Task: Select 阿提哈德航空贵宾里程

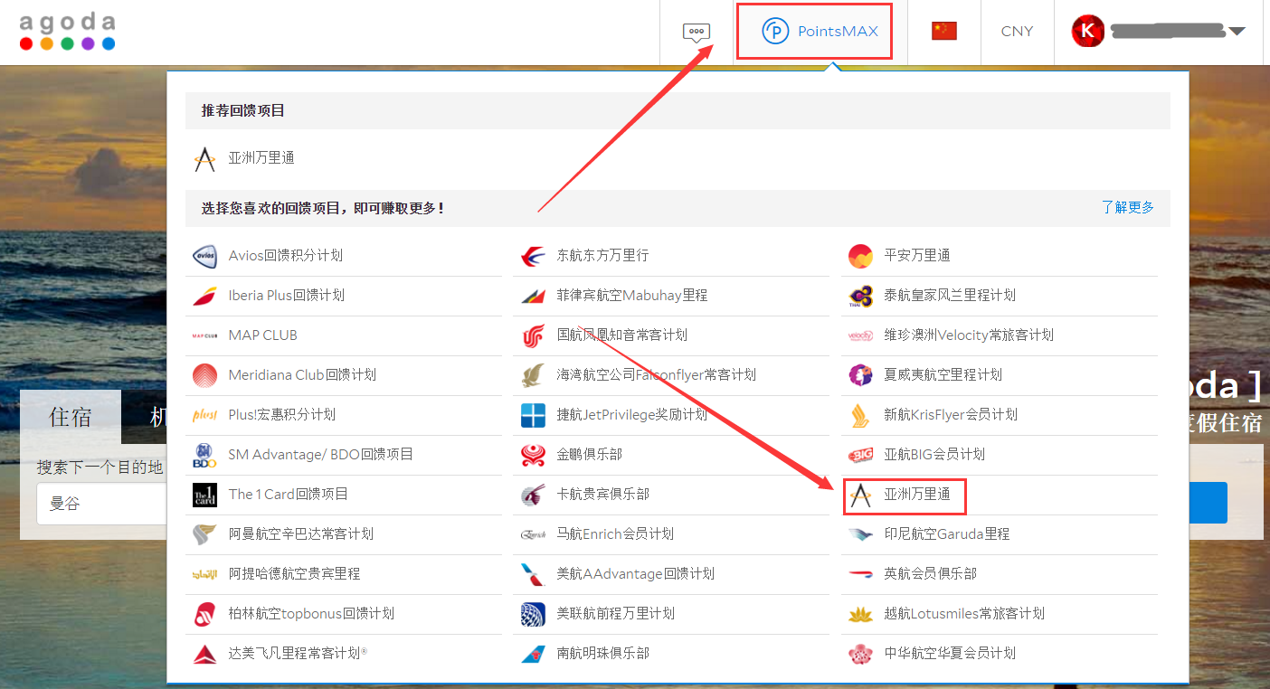Action: 295,574
